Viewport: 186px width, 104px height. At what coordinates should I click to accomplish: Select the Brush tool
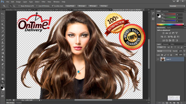[x=2, y=39]
